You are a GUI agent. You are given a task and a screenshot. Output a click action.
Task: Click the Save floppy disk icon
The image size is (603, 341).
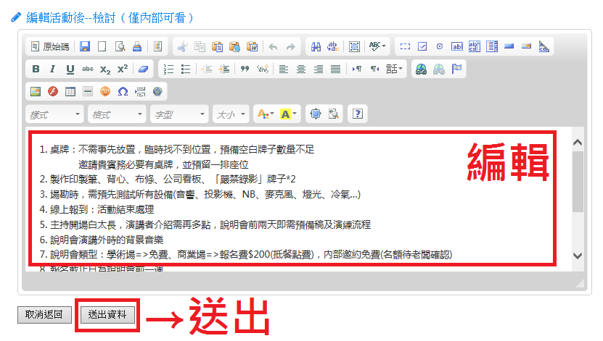[85, 46]
